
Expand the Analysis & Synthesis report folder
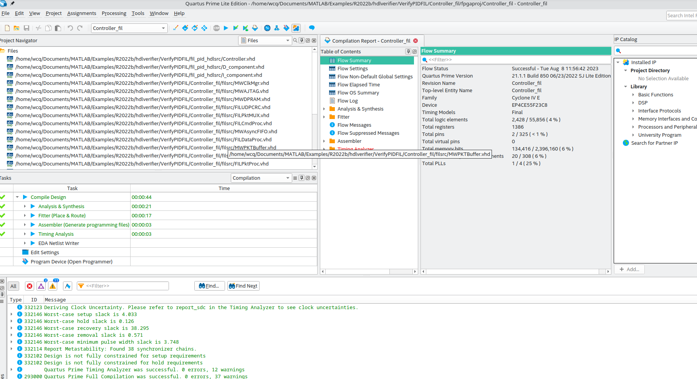click(x=324, y=109)
